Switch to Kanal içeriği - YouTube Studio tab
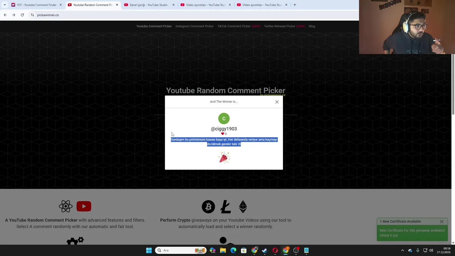Viewport: 455px width, 256px height. [149, 5]
